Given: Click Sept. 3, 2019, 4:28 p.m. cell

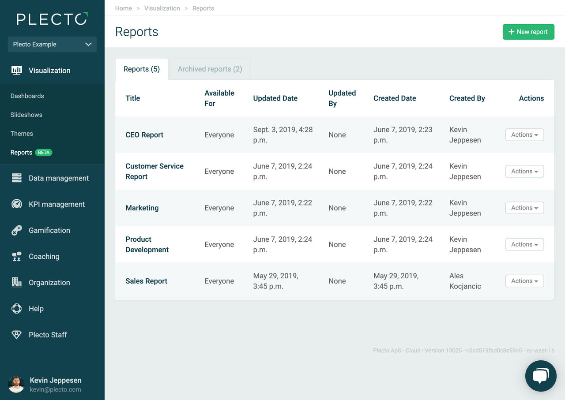Looking at the screenshot, I should click(283, 135).
